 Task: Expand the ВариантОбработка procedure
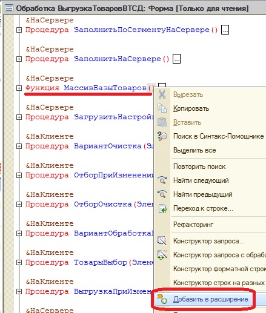pyautogui.click(x=19, y=234)
